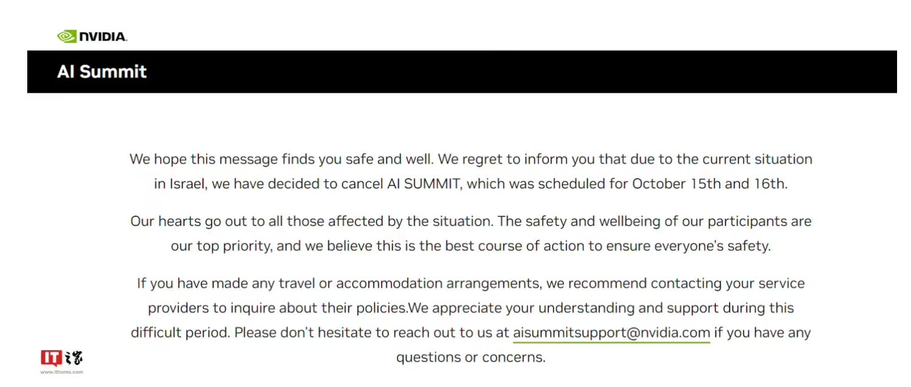The height and width of the screenshot is (387, 911).
Task: Click the final line "questions or concerns."
Action: (x=471, y=358)
